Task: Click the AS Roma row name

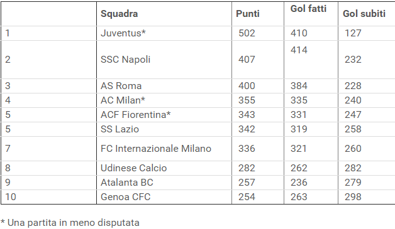Action: click(121, 86)
